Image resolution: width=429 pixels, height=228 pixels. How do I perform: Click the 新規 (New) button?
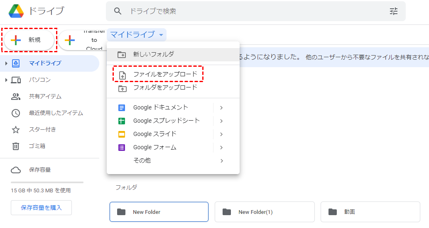point(29,40)
